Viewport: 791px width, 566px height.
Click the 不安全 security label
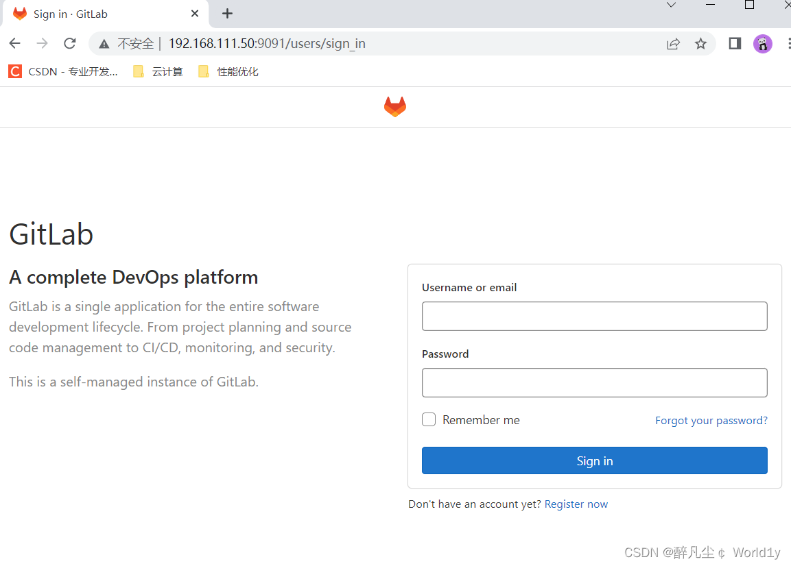point(135,44)
